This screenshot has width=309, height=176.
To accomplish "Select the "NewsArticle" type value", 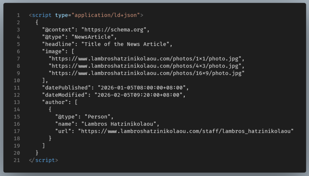I will 94,37.
